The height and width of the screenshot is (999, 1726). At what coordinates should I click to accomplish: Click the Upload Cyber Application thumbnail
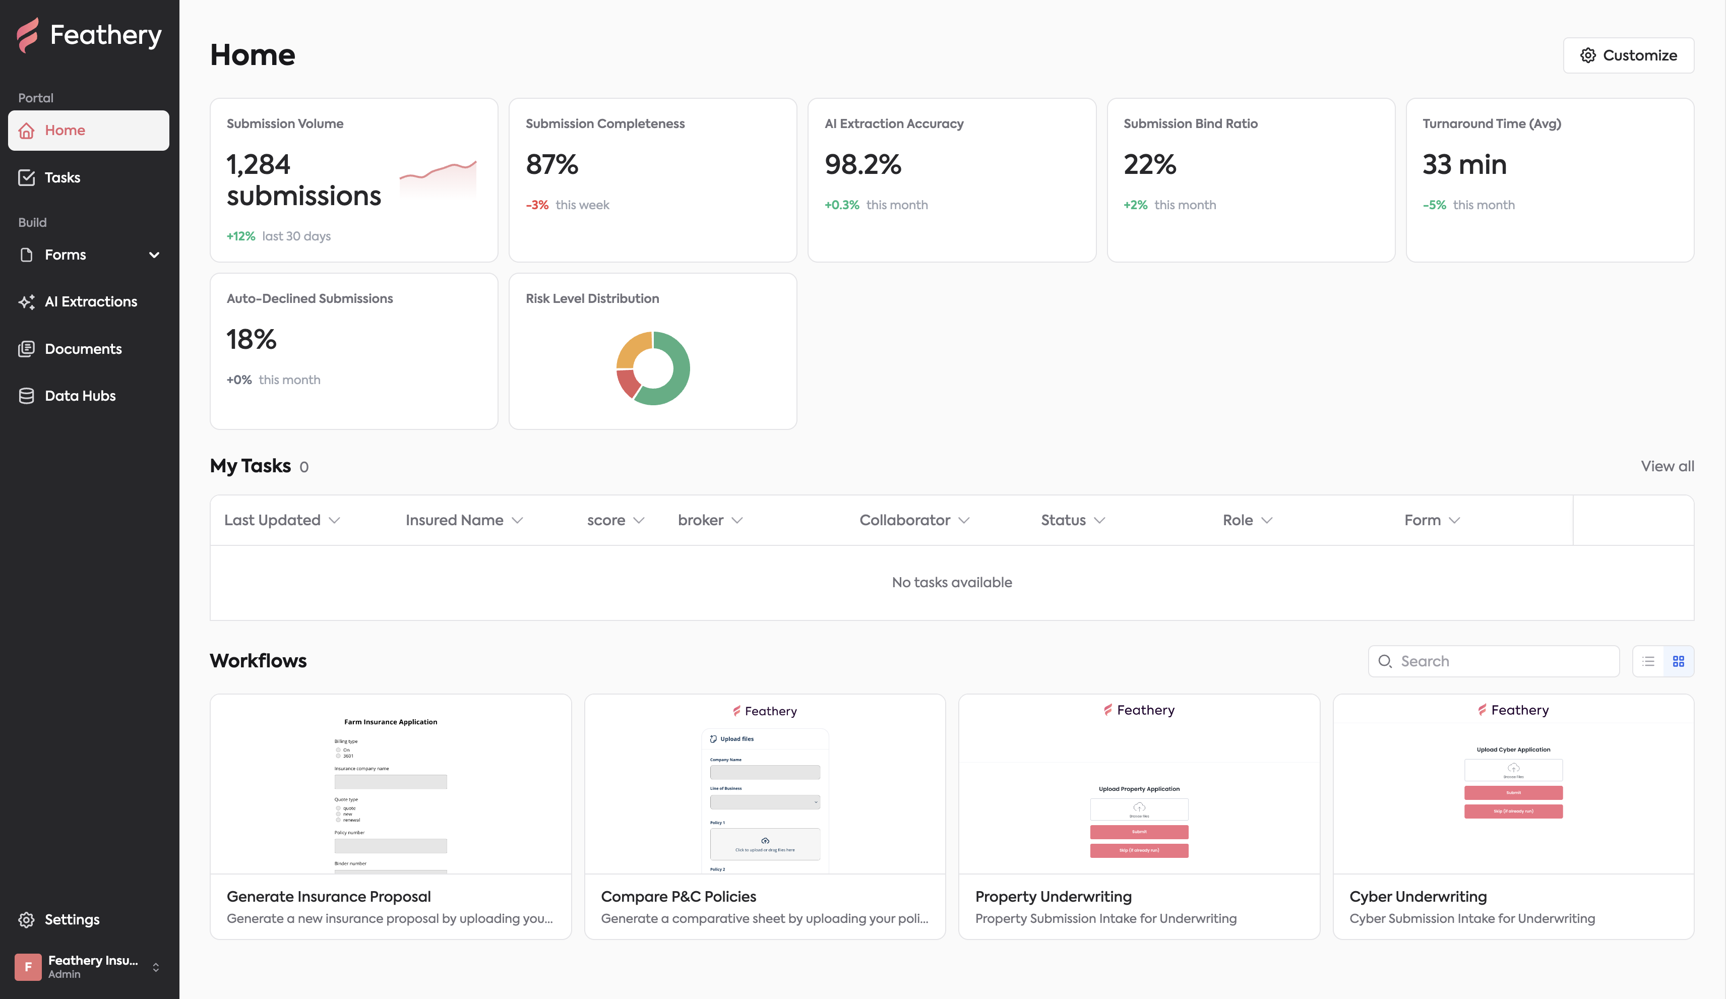tap(1513, 784)
